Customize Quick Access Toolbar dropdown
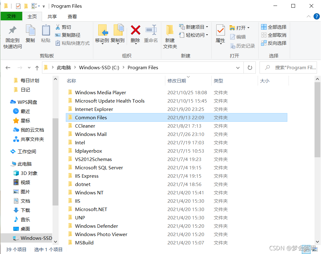Viewport: 321px width, 254px height. 44,6
